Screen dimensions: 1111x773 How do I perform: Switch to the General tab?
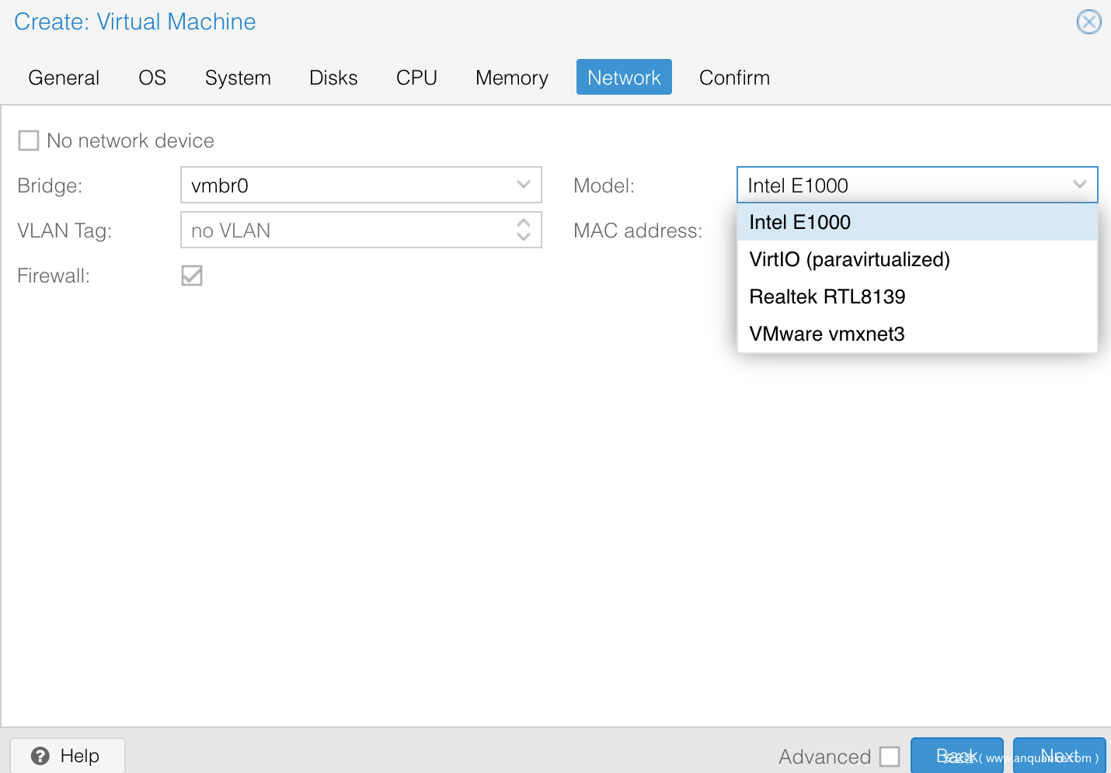pyautogui.click(x=64, y=78)
